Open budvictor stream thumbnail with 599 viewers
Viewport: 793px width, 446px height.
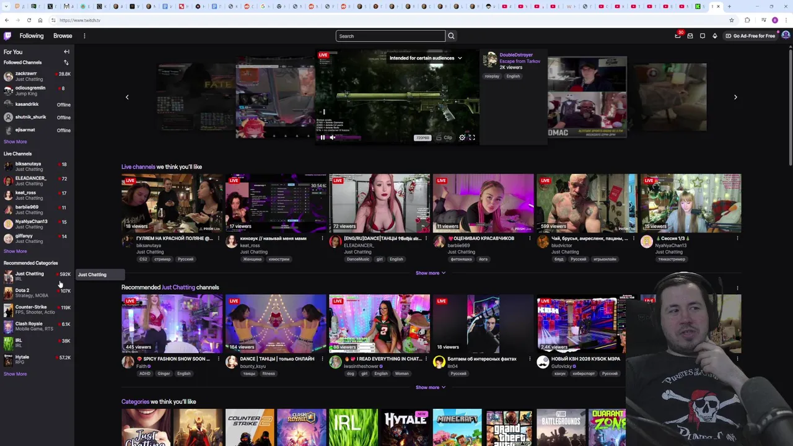click(587, 203)
